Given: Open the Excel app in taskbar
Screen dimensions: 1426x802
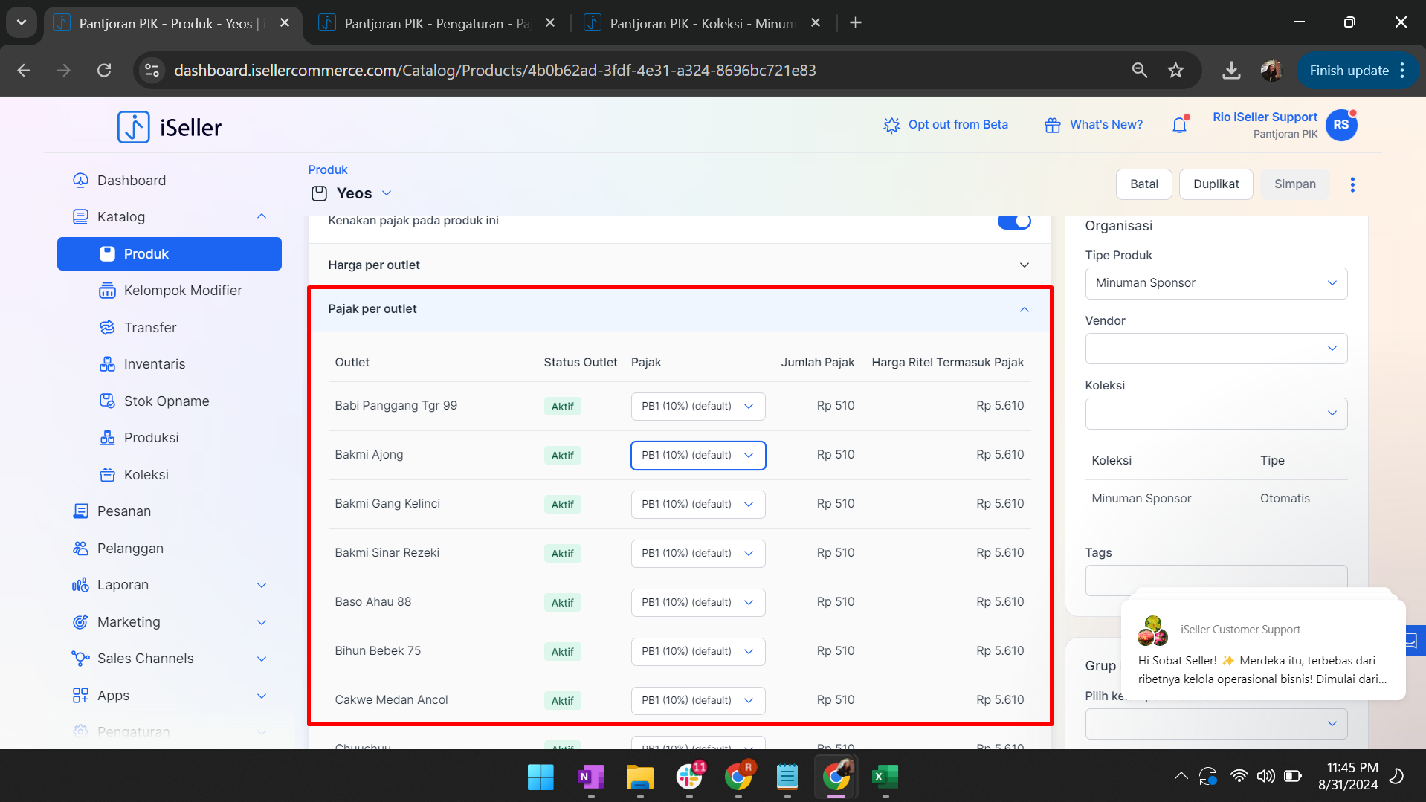Looking at the screenshot, I should pos(885,777).
